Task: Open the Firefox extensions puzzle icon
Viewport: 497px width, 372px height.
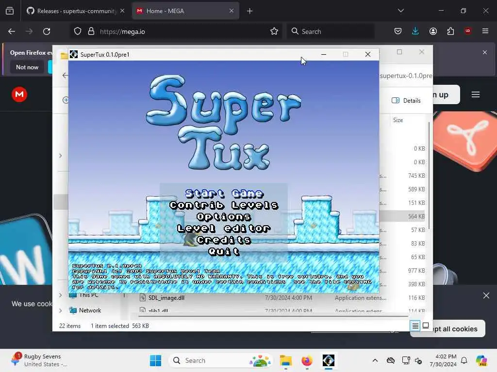Action: [x=450, y=31]
